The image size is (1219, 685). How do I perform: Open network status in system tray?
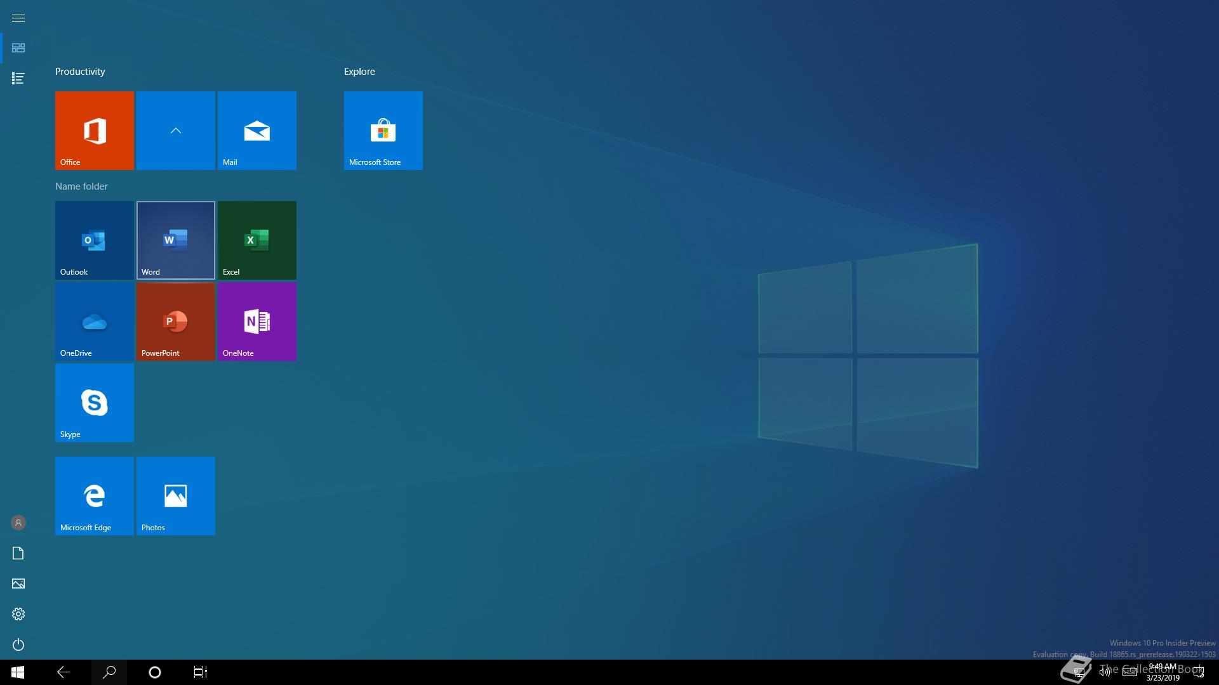pyautogui.click(x=1079, y=672)
